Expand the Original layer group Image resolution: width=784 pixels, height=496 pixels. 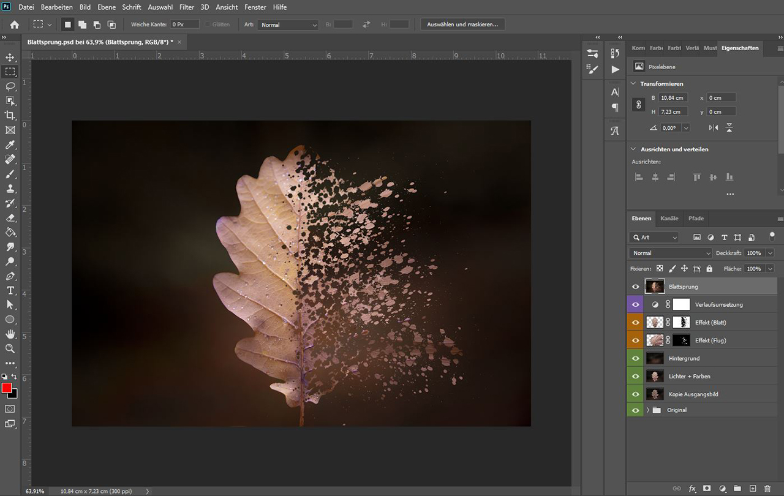(x=647, y=410)
